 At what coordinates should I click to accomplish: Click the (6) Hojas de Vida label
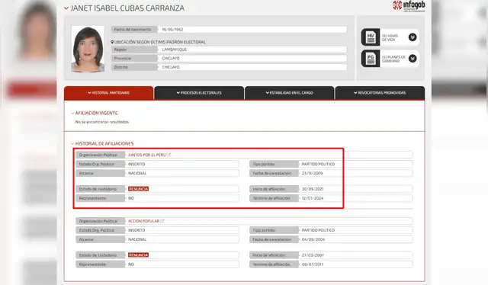click(390, 37)
